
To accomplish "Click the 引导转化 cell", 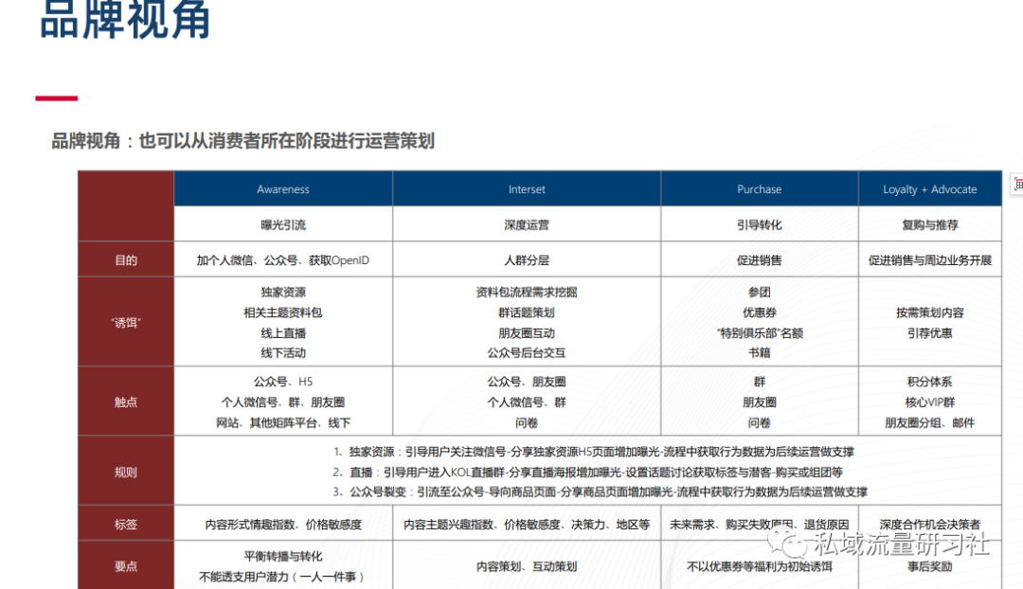I will (760, 225).
